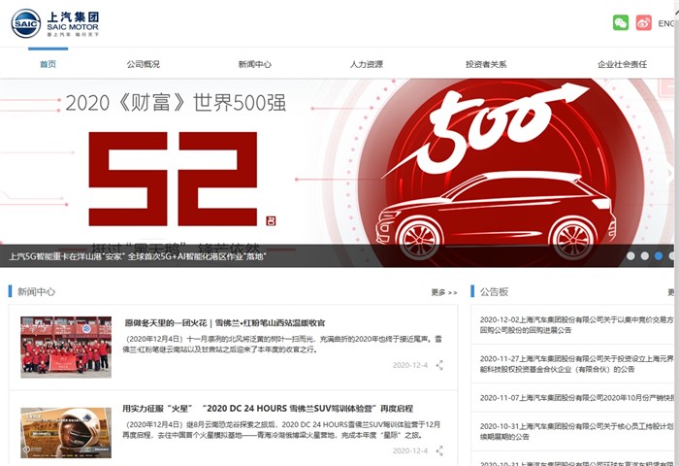The image size is (679, 466).
Task: Select the second carousel dot indicator
Action: click(645, 256)
